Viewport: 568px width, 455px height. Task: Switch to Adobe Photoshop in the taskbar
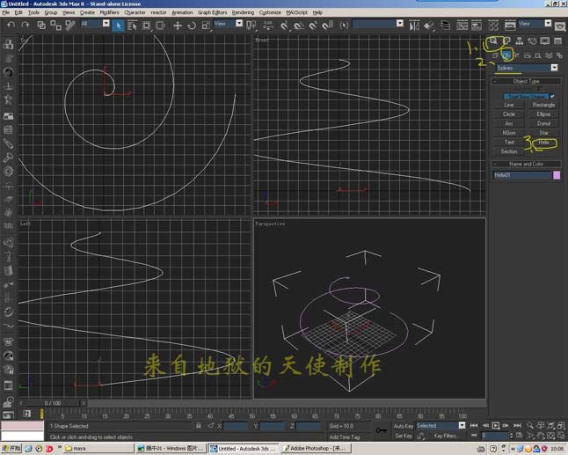(x=317, y=449)
